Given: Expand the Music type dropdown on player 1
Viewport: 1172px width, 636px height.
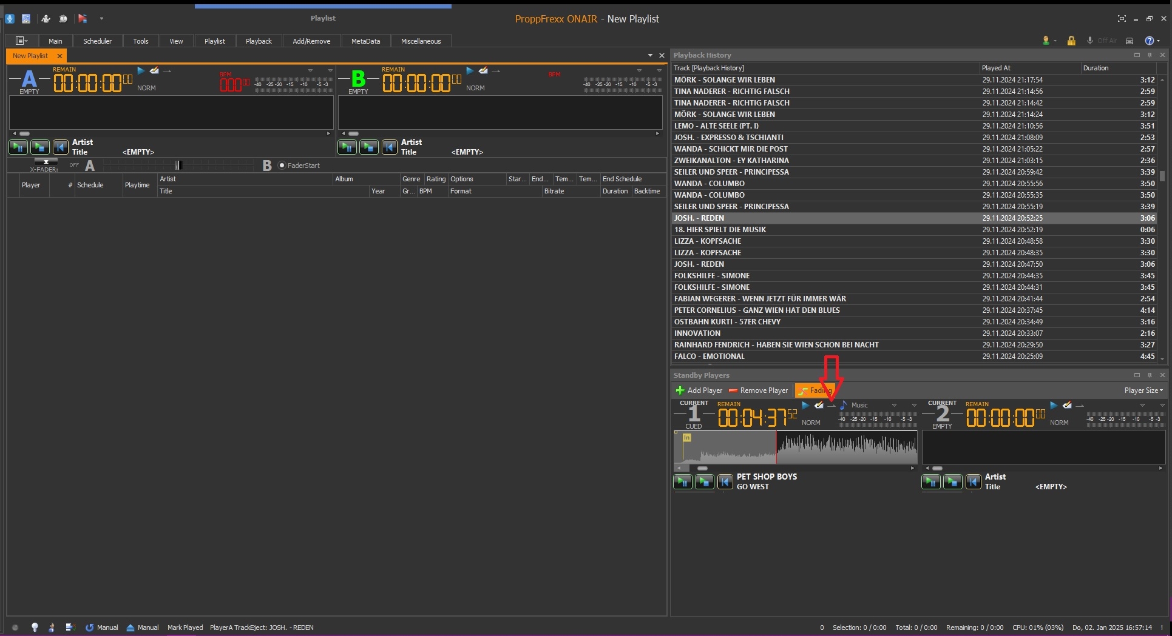Looking at the screenshot, I should [894, 405].
